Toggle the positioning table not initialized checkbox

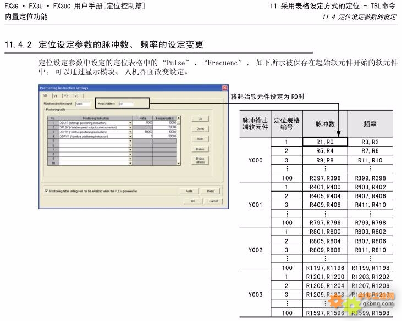click(46, 191)
